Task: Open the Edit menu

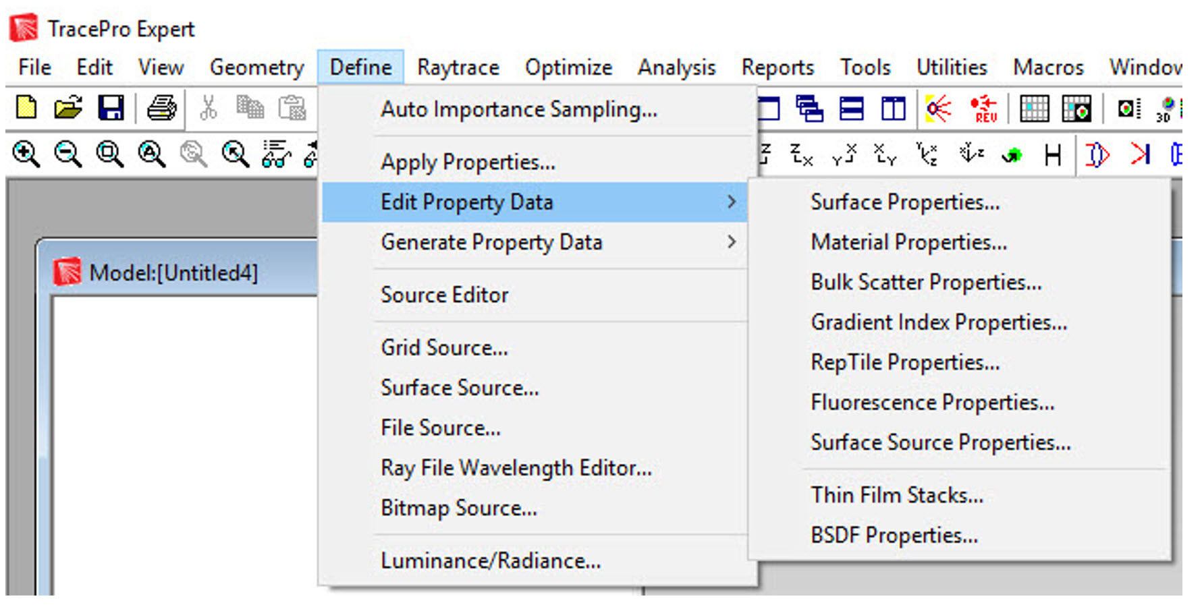Action: point(94,67)
